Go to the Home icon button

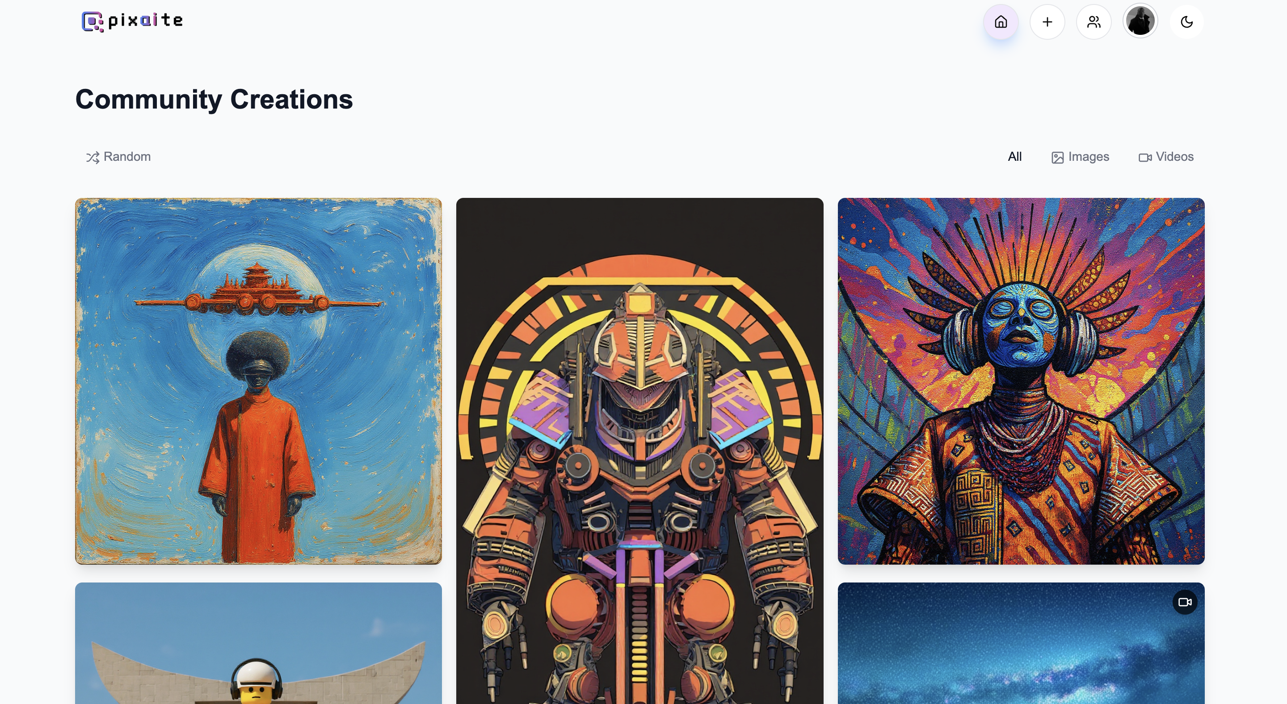tap(1001, 22)
